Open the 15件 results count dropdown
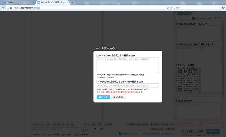This screenshot has height=137, width=226. (x=97, y=129)
